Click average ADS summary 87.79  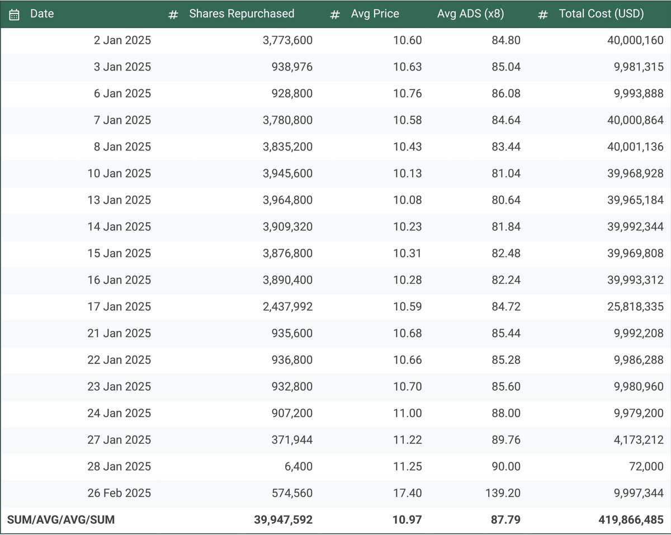[x=506, y=520]
